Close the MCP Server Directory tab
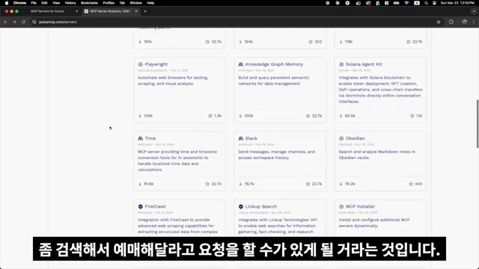479x269 pixels. tap(136, 11)
